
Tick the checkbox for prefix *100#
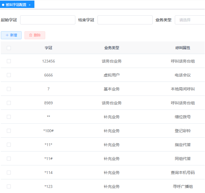point(9,131)
